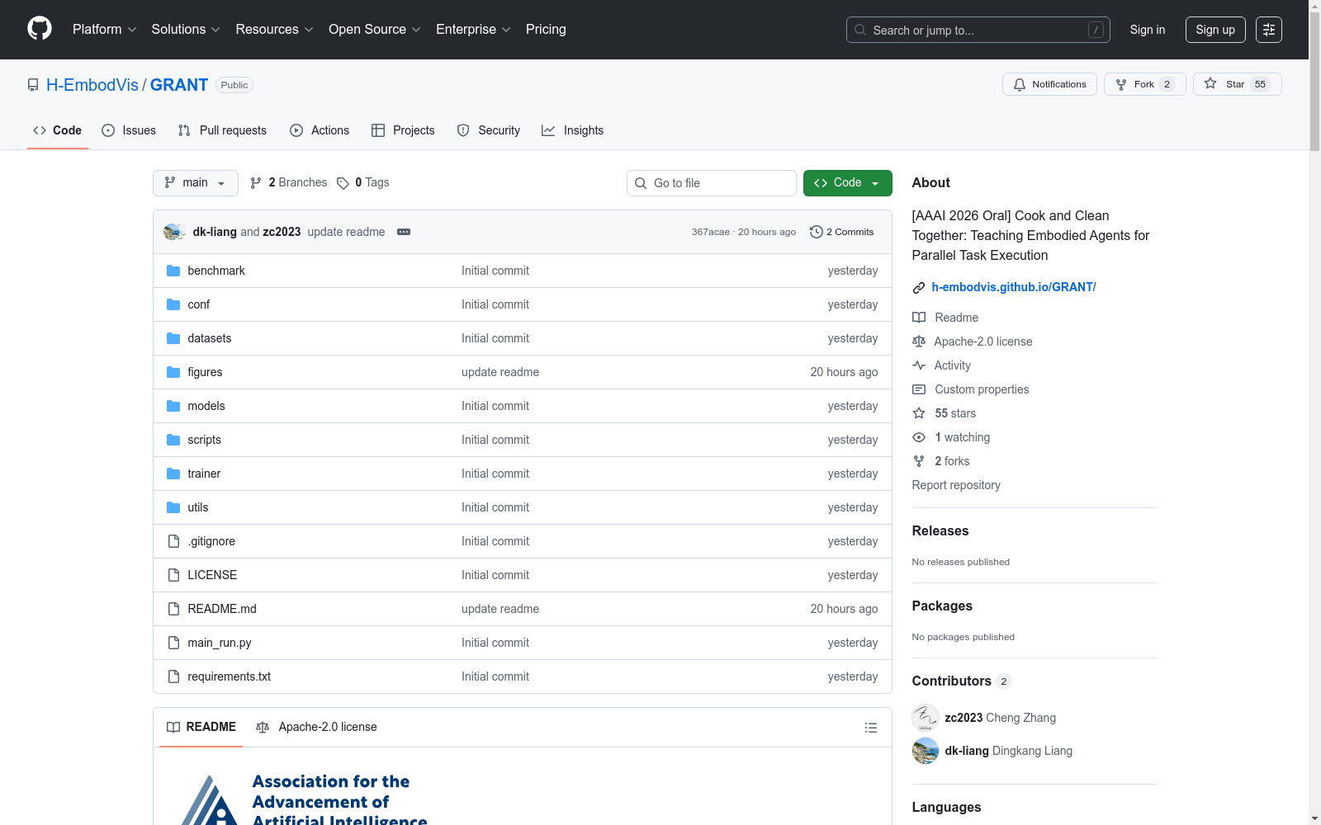The height and width of the screenshot is (825, 1321).
Task: Click the branch icon beside Branches
Action: [256, 183]
